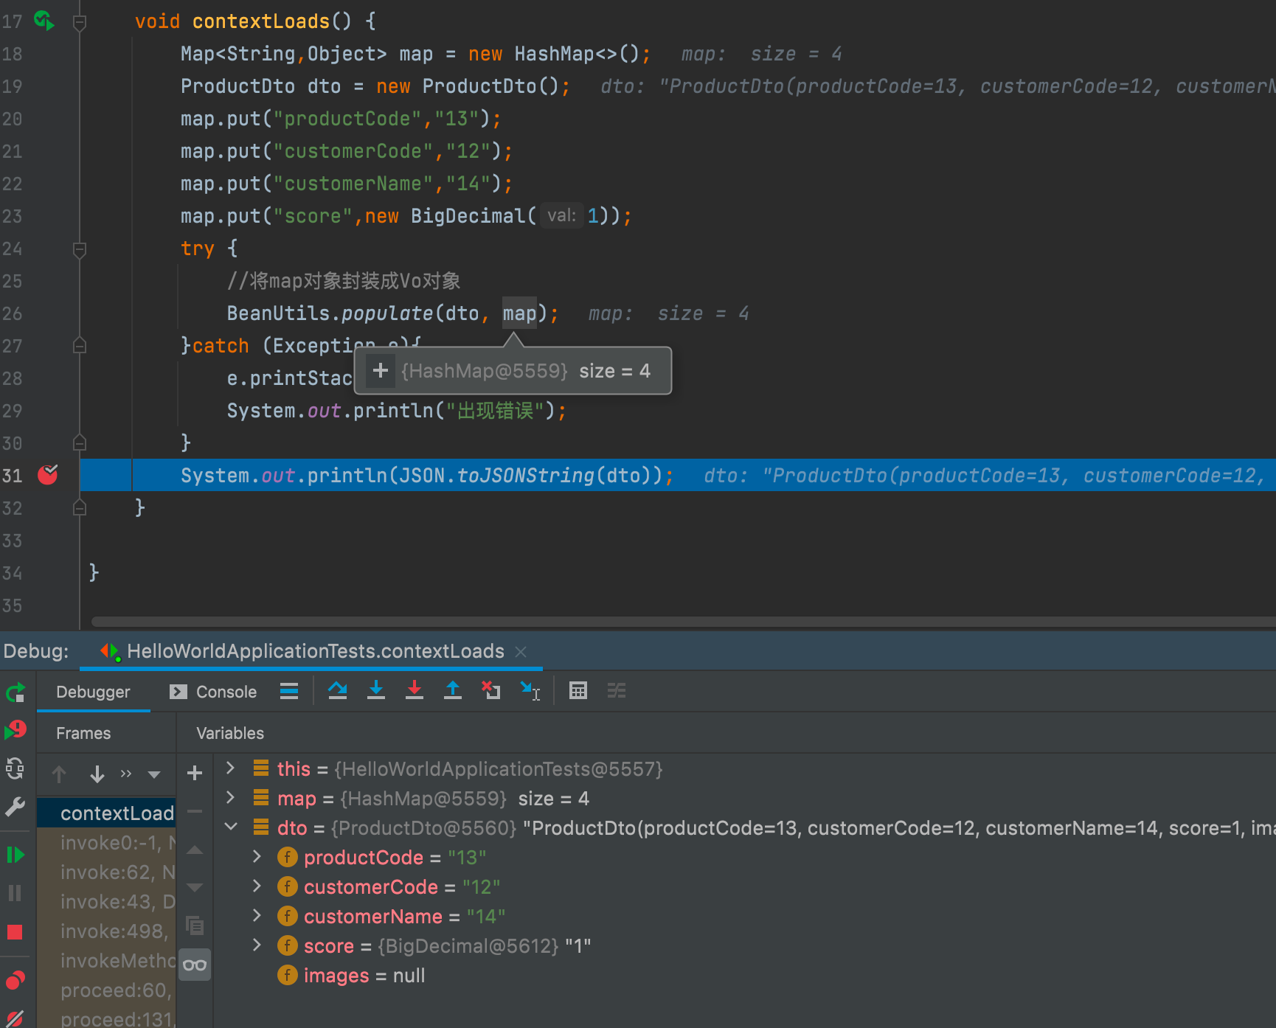
Task: Stop the debug session
Action: pos(15,932)
